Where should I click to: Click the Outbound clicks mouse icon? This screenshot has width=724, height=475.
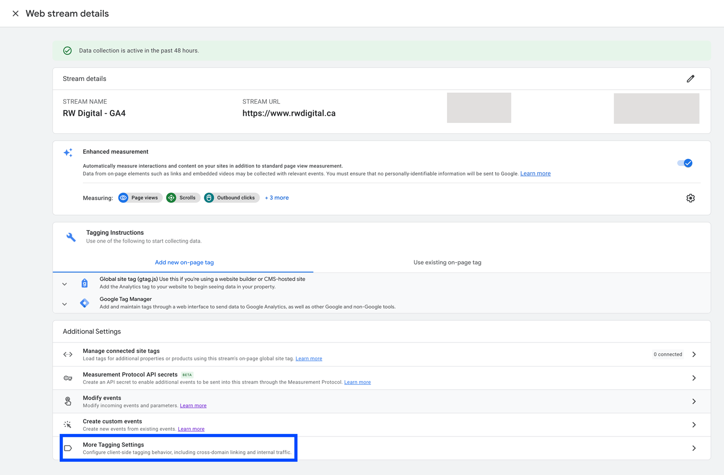[209, 198]
